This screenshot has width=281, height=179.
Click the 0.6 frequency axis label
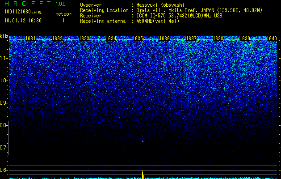coord(4,170)
